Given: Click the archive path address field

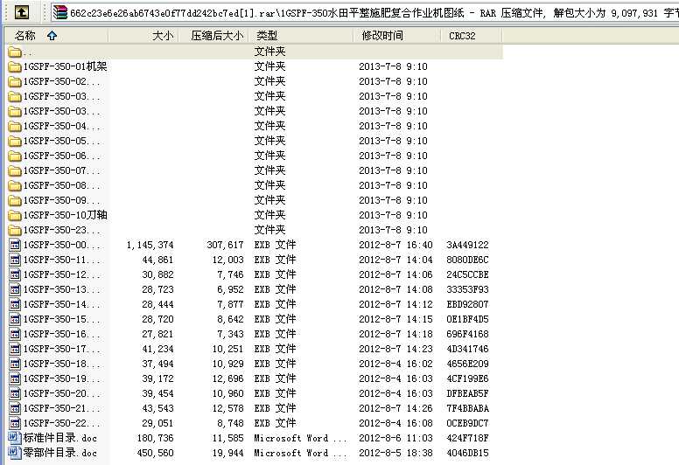Looking at the screenshot, I should point(365,12).
